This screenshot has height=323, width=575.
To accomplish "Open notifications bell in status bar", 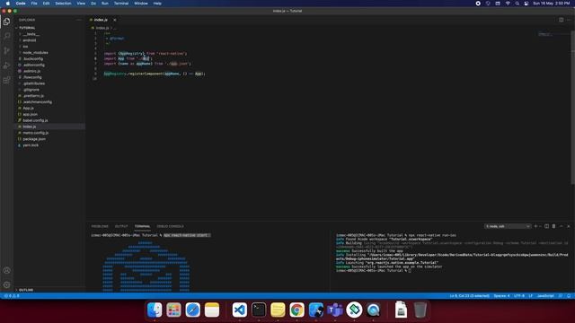I will pyautogui.click(x=569, y=296).
